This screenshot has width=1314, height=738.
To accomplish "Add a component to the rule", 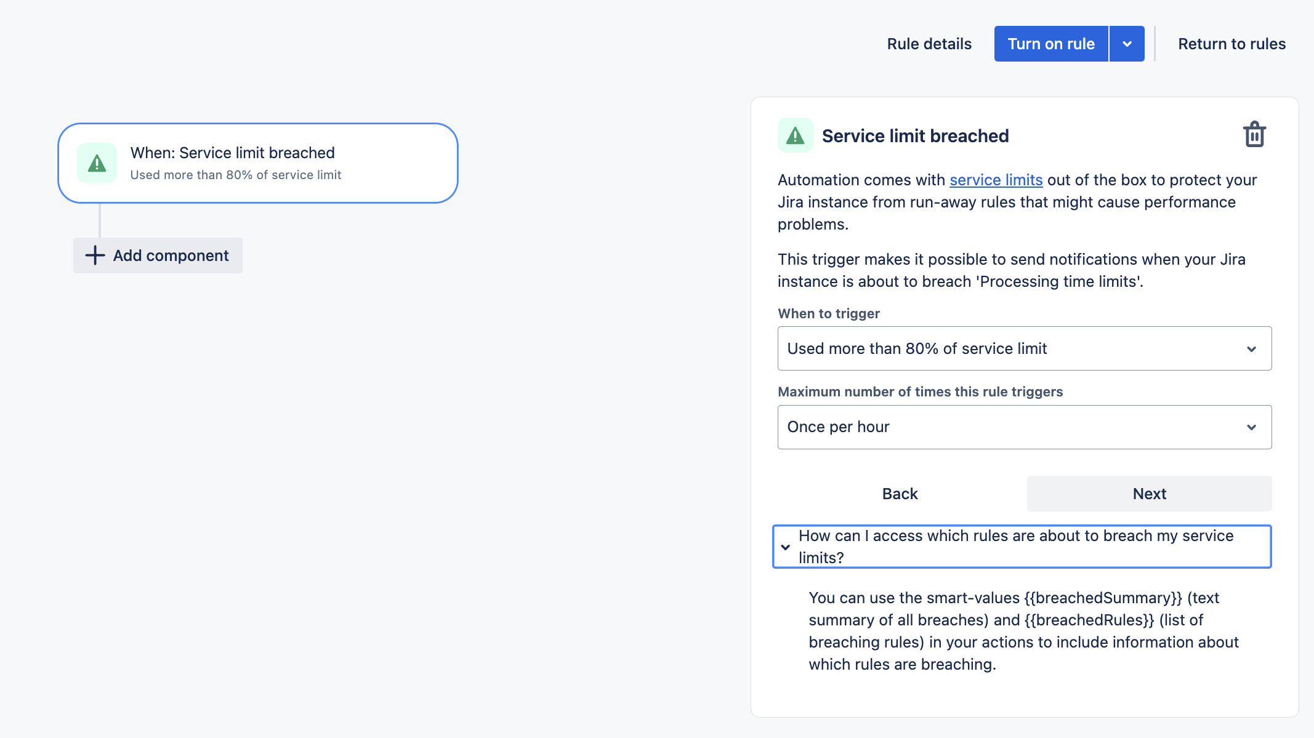I will [158, 255].
